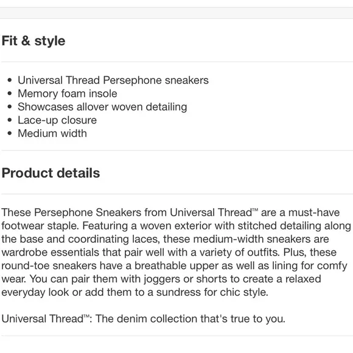Click the TM symbol in the tagline line
This screenshot has width=353, height=353.
click(86, 316)
